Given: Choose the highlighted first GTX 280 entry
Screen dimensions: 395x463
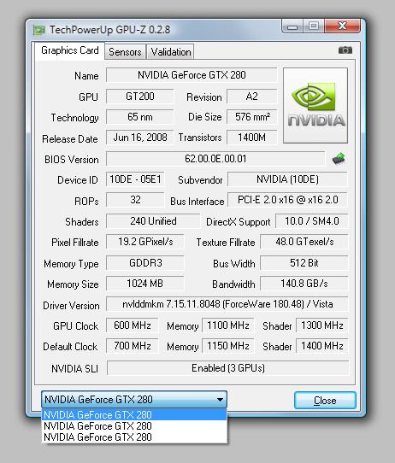Looking at the screenshot, I should pyautogui.click(x=134, y=415).
